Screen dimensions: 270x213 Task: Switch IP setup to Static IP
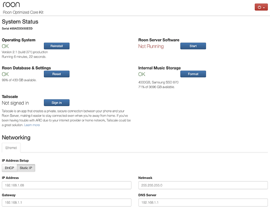click(x=26, y=168)
